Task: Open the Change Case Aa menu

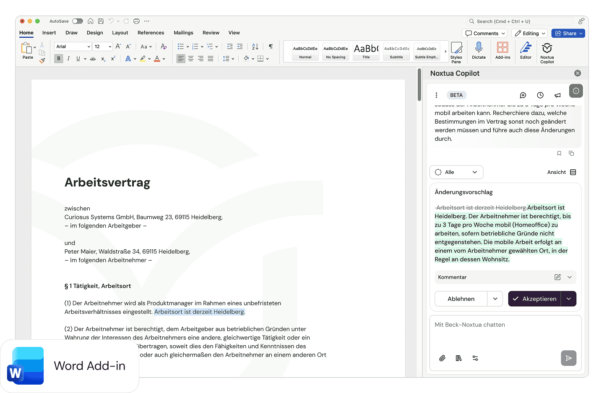Action: pyautogui.click(x=146, y=47)
